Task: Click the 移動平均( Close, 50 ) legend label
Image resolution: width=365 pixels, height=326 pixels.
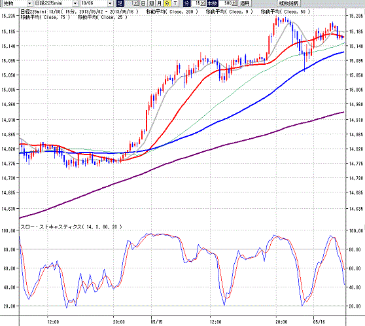Action: click(286, 12)
